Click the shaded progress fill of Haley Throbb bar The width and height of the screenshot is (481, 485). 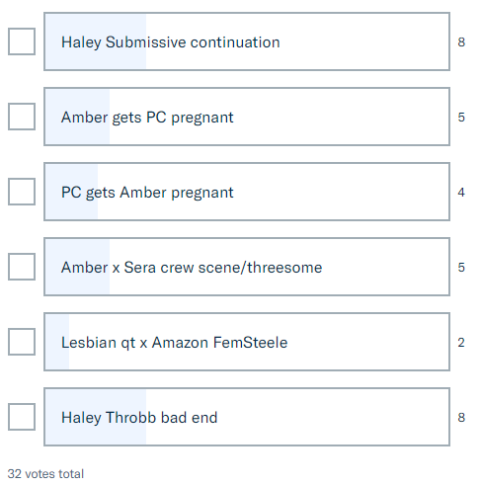click(x=96, y=417)
